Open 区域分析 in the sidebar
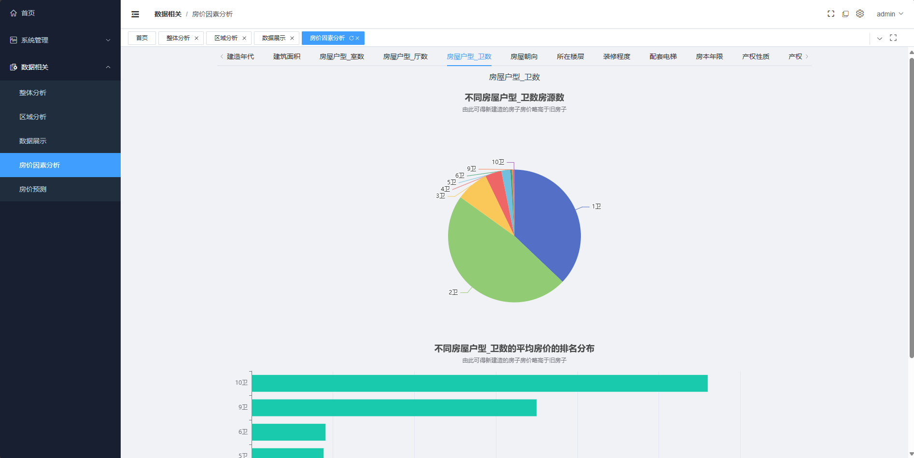Image resolution: width=914 pixels, height=458 pixels. pyautogui.click(x=60, y=117)
